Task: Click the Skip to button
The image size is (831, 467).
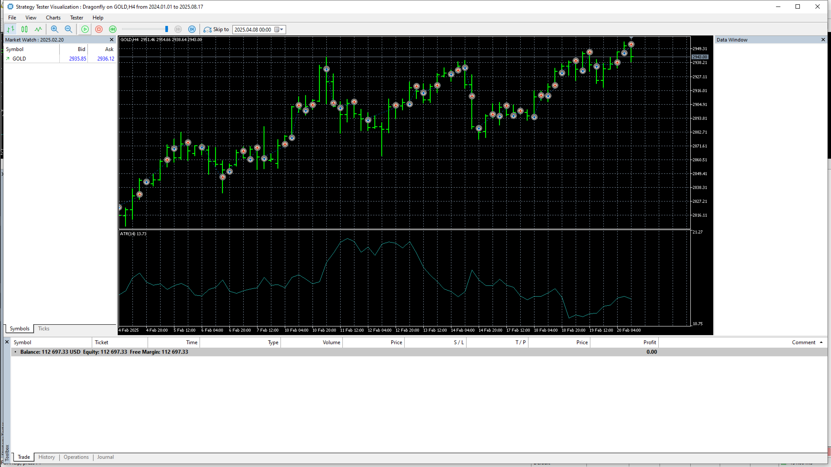Action: click(216, 29)
